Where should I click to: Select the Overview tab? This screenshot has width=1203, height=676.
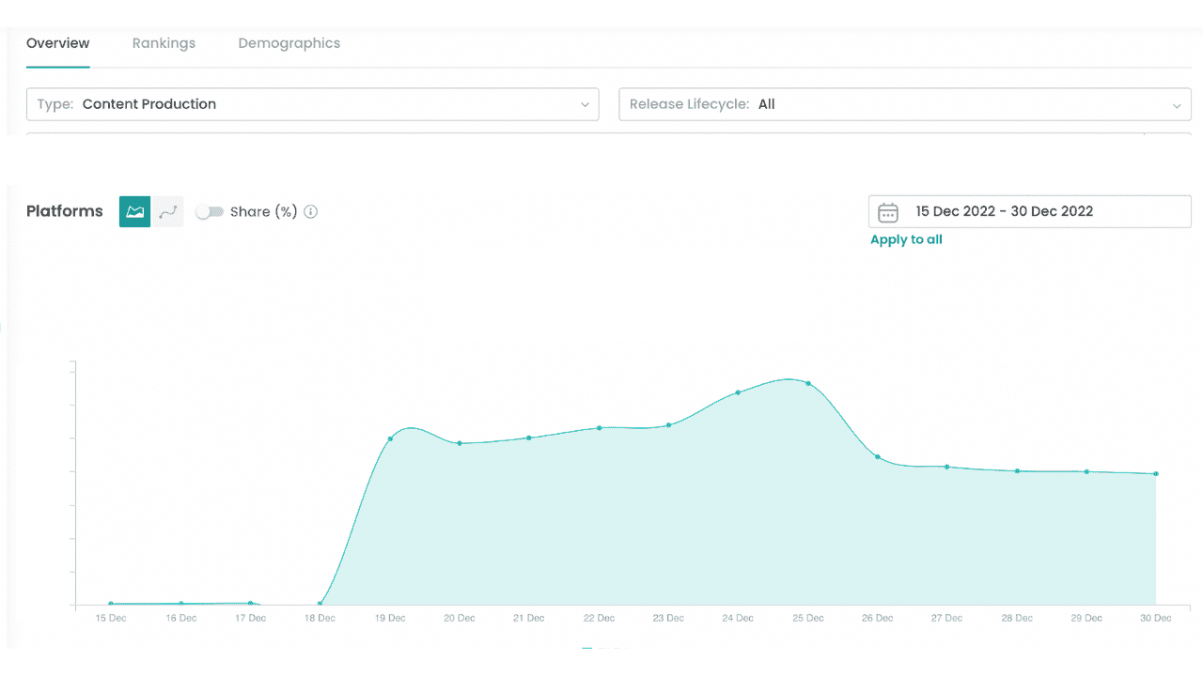[58, 43]
